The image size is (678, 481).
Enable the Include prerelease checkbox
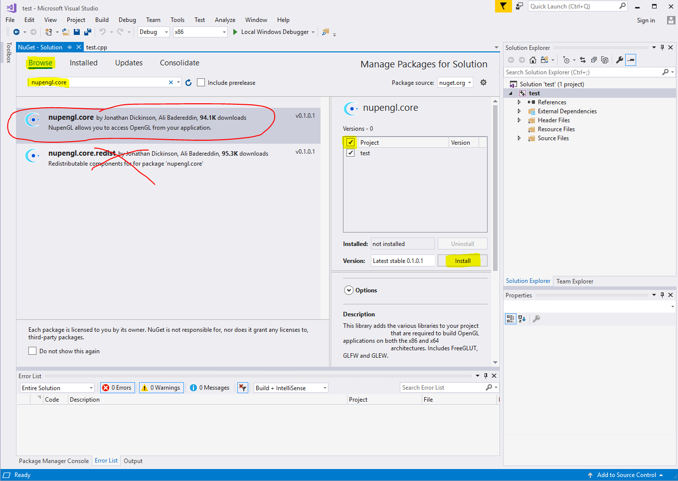[201, 83]
